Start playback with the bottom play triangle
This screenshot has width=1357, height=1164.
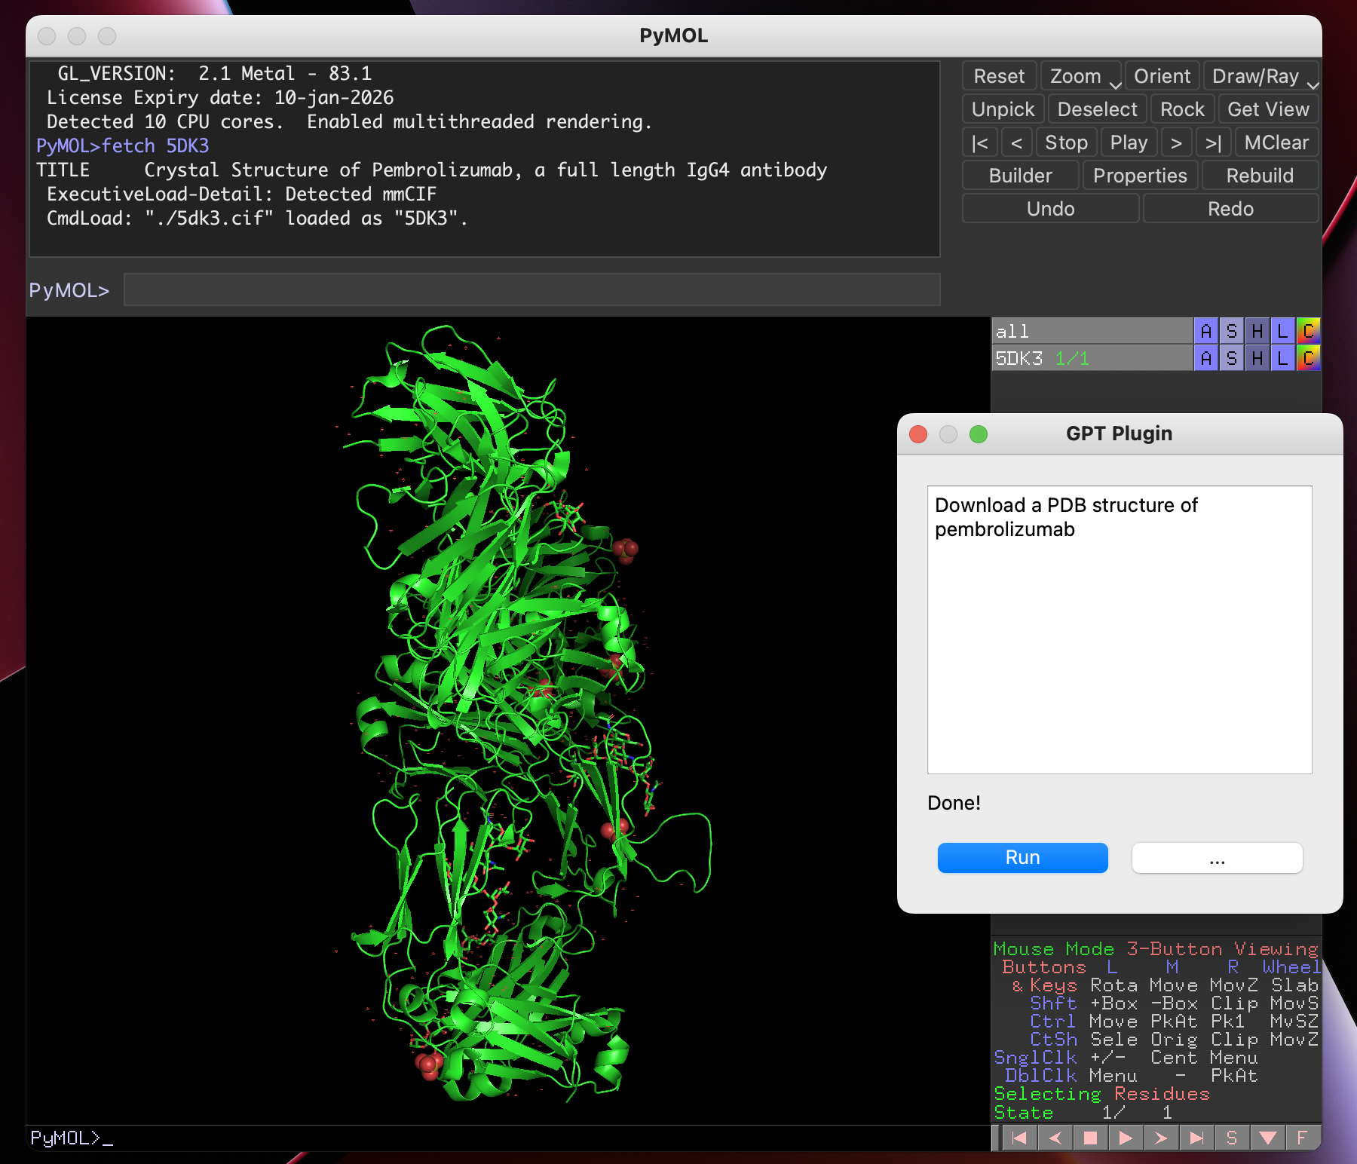click(1126, 1138)
